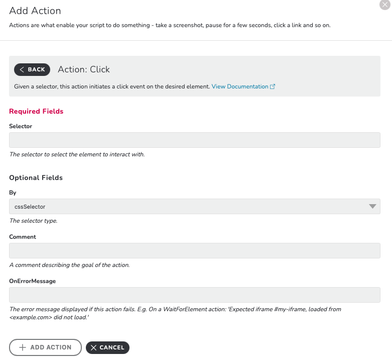This screenshot has width=392, height=358.
Task: Open the By selector type dropdown
Action: coord(195,207)
